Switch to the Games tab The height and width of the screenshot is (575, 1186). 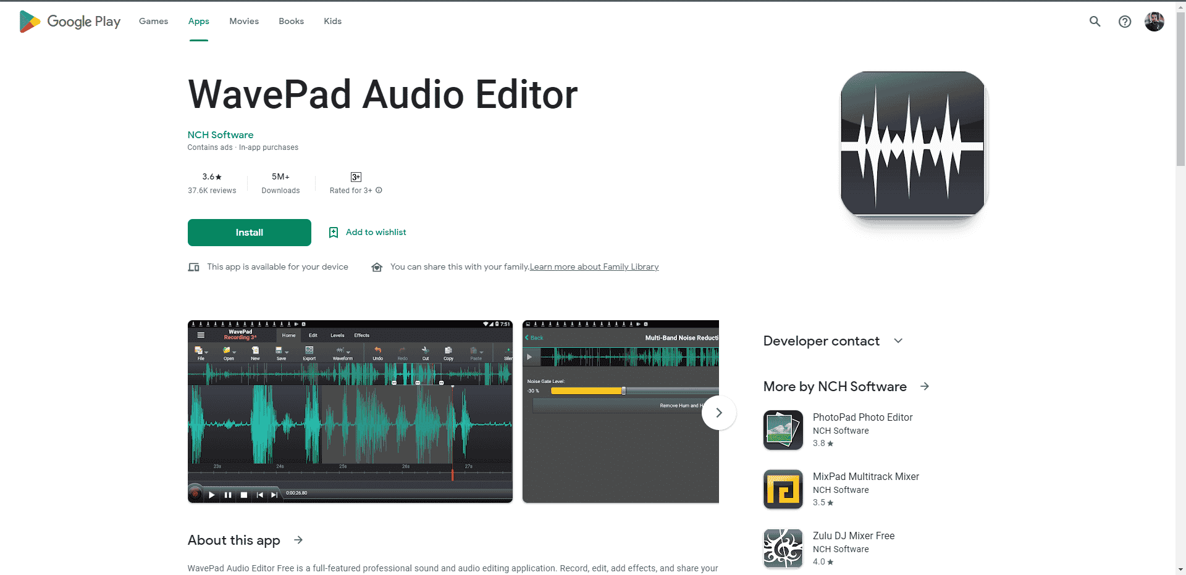tap(153, 21)
